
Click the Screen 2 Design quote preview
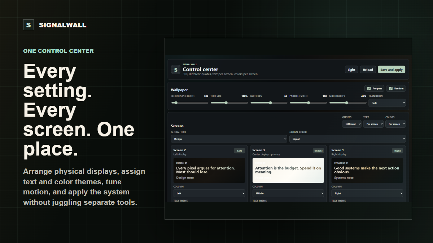pos(209,170)
